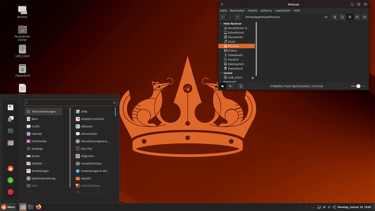Go up to the parent folder
Screen dimensions: 375x211
point(237,17)
